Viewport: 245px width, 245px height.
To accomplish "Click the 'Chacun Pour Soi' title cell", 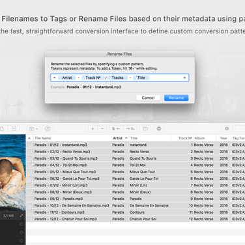I will coord(143,219).
